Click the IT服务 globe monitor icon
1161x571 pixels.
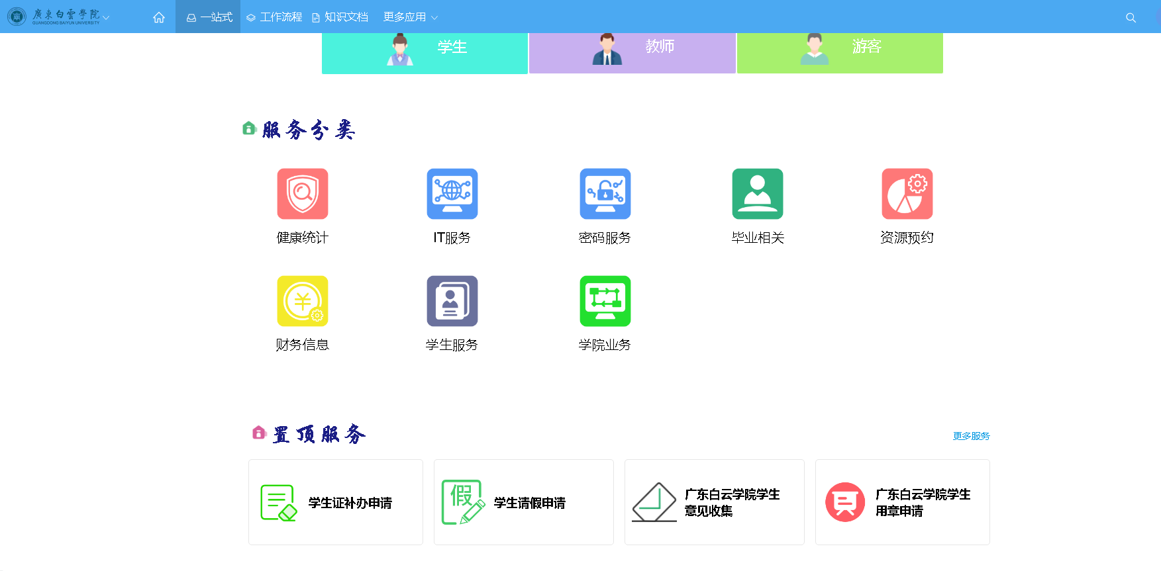coord(452,194)
